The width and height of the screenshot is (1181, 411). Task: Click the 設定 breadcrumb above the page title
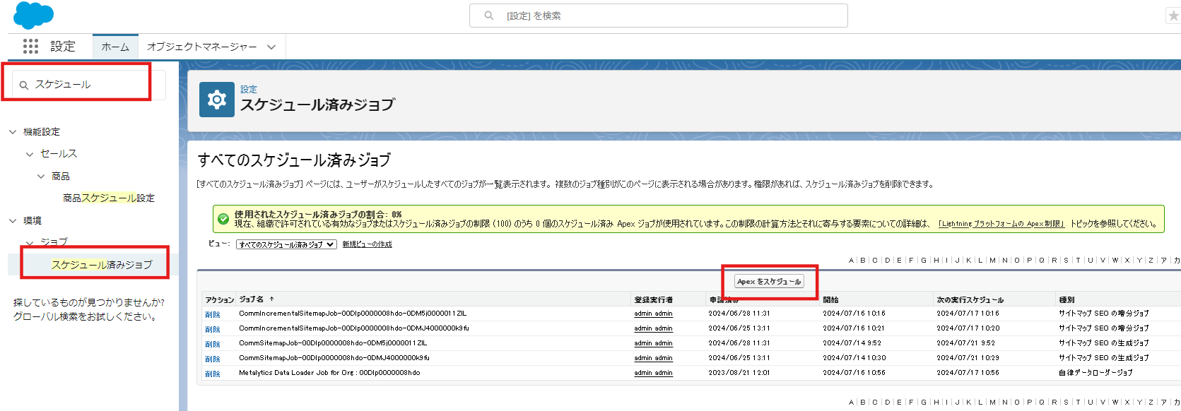(x=249, y=90)
